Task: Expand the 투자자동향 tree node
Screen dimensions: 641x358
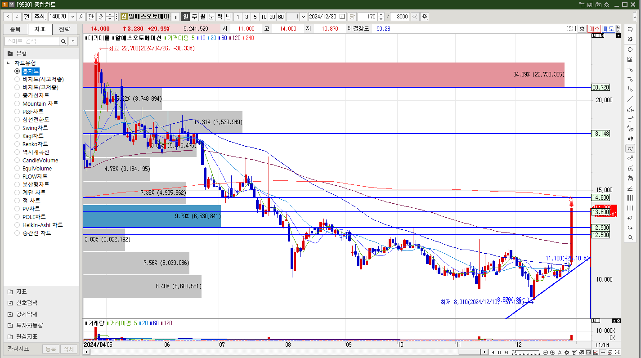Action: click(x=10, y=325)
